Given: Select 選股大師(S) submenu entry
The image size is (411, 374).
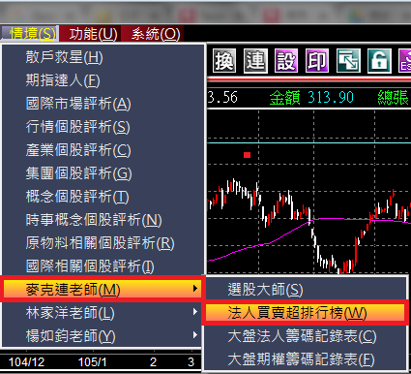Looking at the screenshot, I should pos(306,290).
